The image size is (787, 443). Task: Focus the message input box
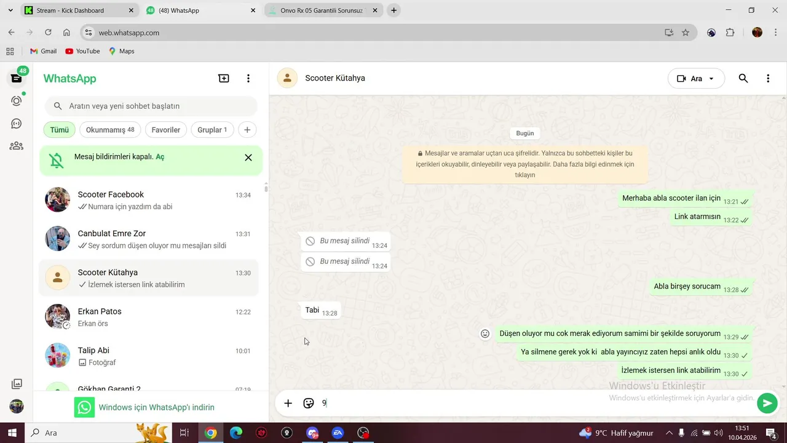[x=535, y=404]
